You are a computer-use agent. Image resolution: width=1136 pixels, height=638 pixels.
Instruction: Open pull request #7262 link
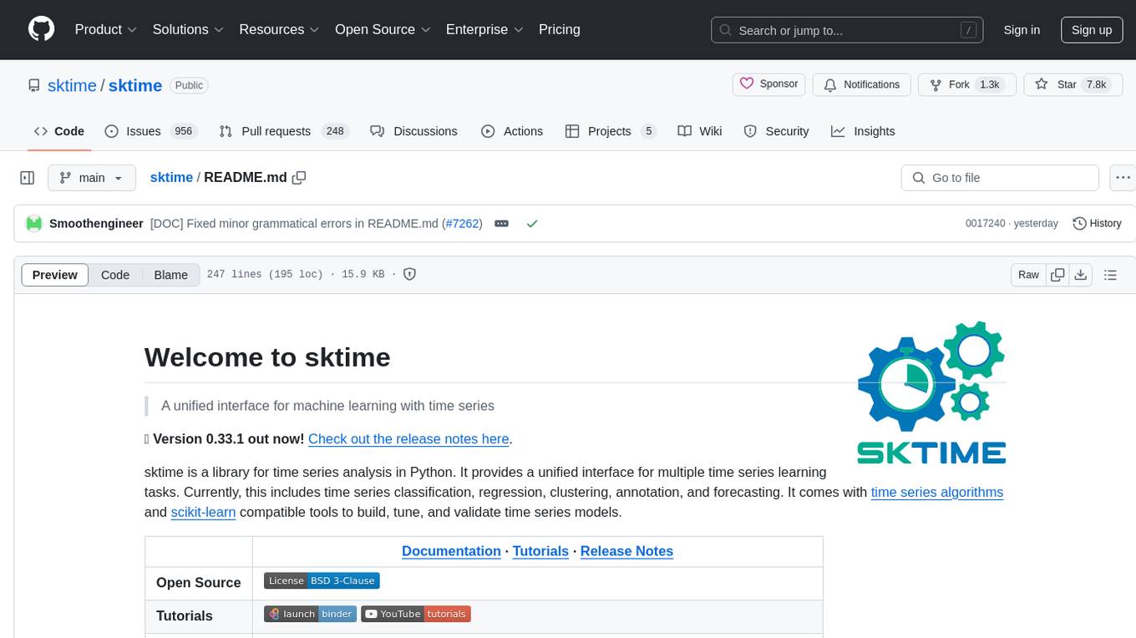(x=462, y=224)
